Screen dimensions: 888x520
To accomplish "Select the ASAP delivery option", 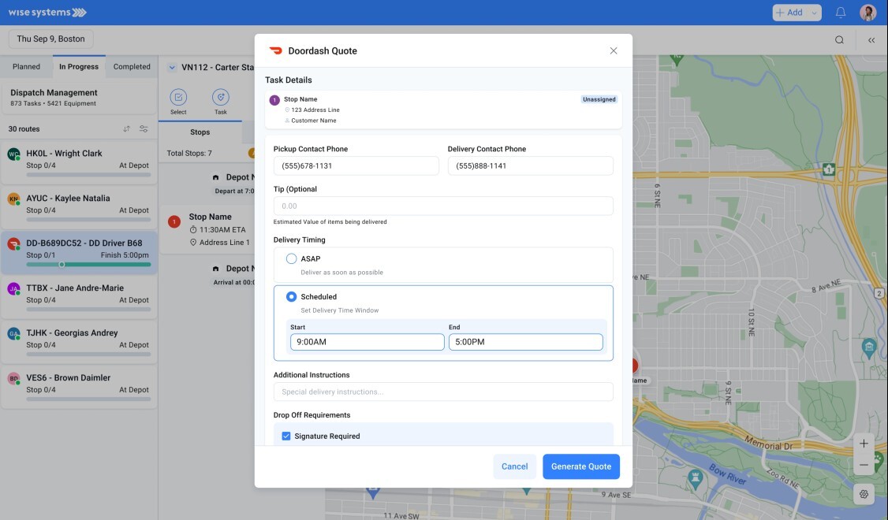I will [x=291, y=258].
